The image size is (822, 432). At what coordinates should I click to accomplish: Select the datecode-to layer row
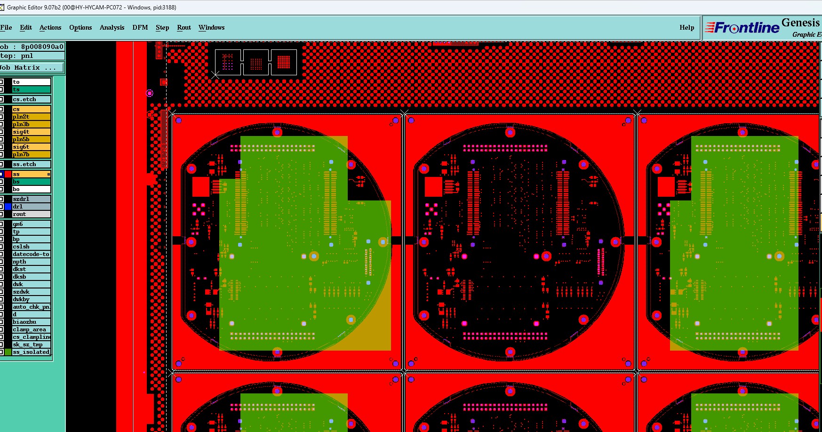[x=31, y=254]
